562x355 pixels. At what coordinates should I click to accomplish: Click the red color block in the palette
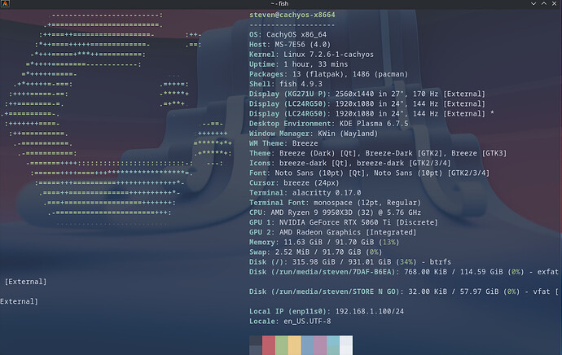(269, 345)
